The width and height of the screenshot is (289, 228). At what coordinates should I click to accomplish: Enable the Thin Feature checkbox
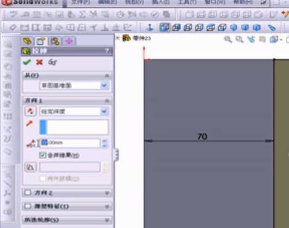tap(28, 206)
